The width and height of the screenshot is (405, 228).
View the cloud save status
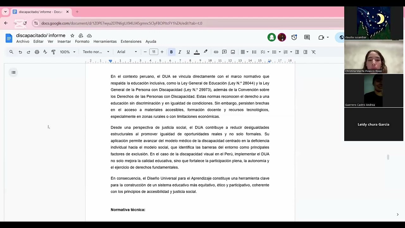pyautogui.click(x=89, y=36)
